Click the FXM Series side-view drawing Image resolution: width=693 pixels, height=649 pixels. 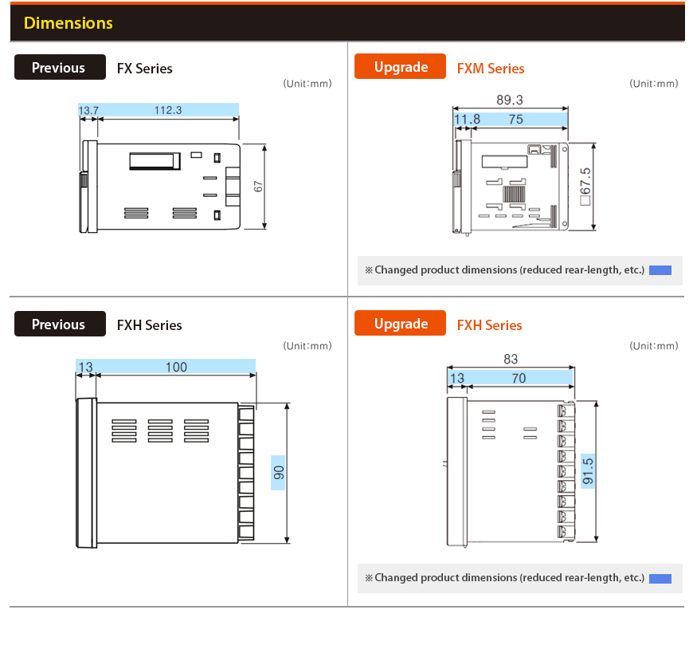coord(511,187)
